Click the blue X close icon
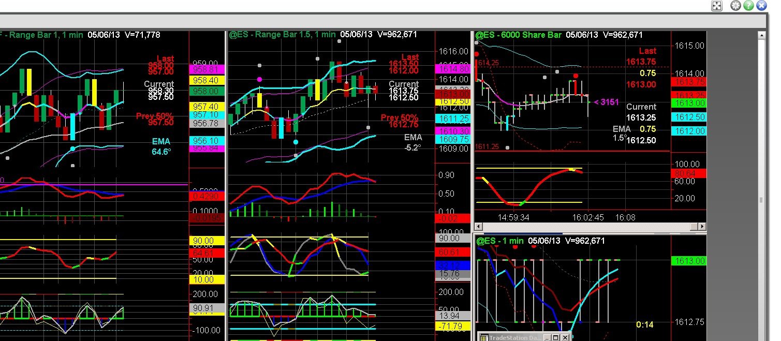 [x=761, y=6]
